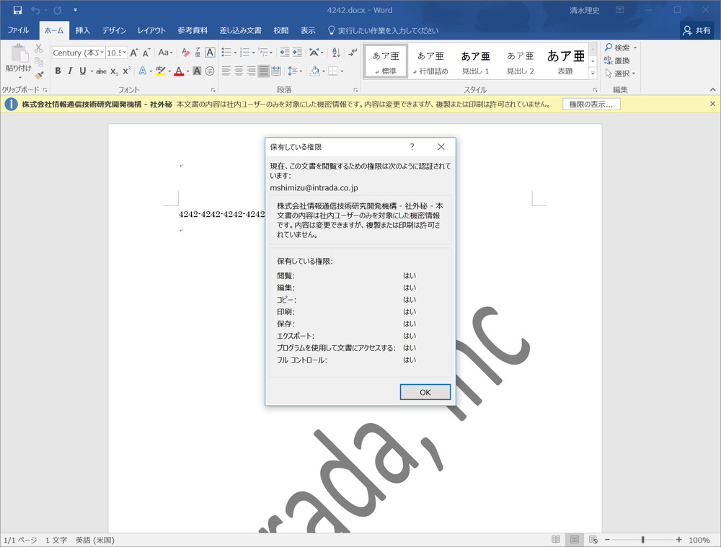Image resolution: width=721 pixels, height=547 pixels.
Task: Open the font size dropdown
Action: pos(124,53)
